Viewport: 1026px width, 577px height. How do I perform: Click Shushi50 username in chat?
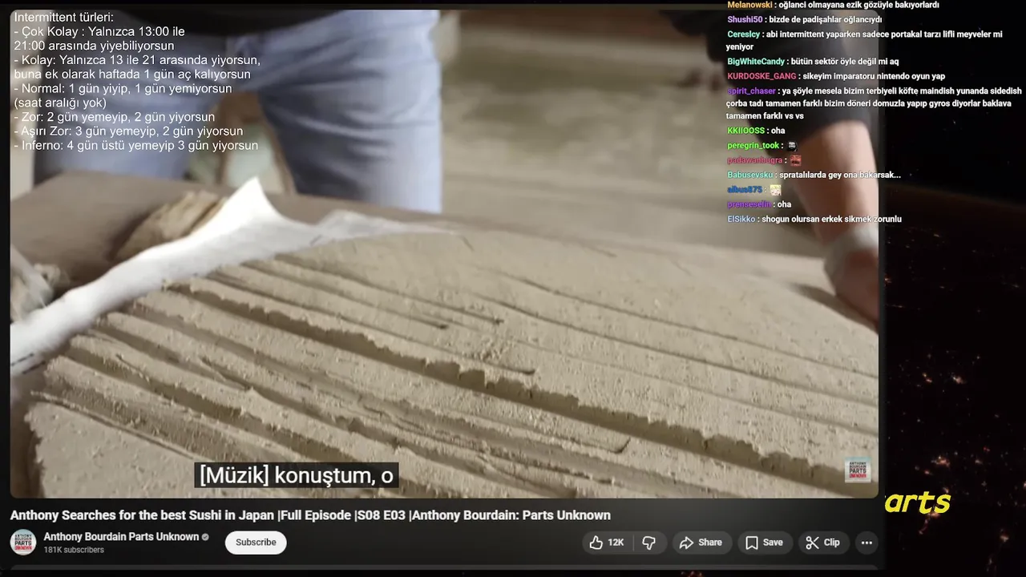tap(745, 19)
